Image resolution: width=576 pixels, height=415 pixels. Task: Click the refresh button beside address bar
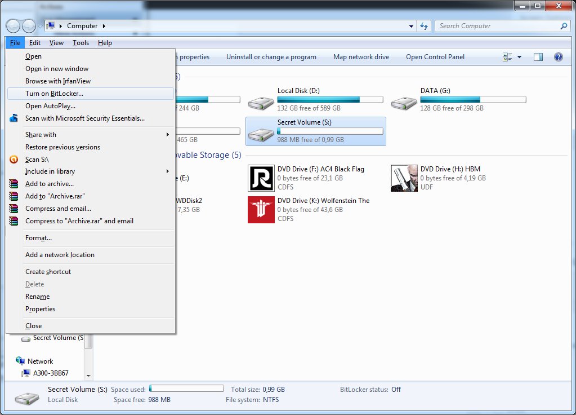tap(425, 26)
